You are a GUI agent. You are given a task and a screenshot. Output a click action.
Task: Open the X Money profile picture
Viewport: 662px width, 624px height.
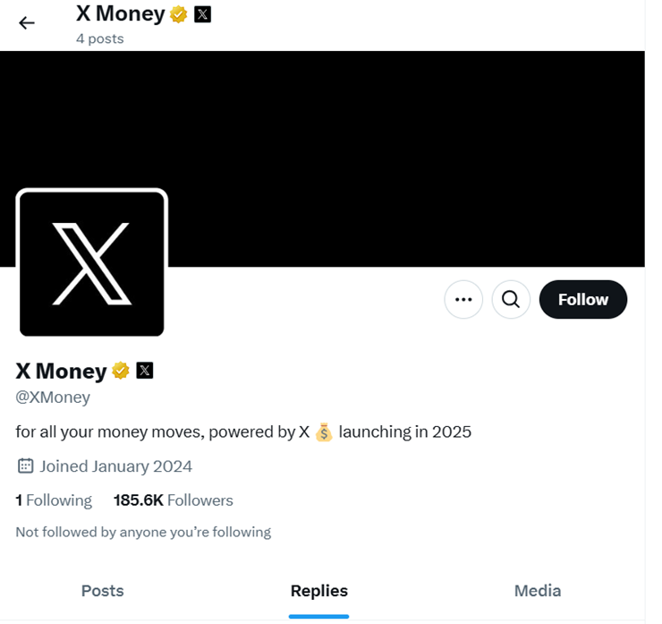pyautogui.click(x=91, y=262)
